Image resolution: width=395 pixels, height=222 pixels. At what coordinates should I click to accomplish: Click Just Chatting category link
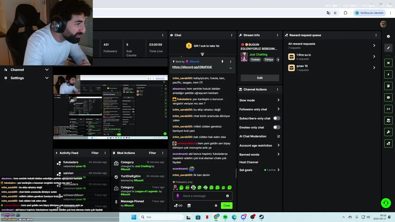[x=258, y=55]
